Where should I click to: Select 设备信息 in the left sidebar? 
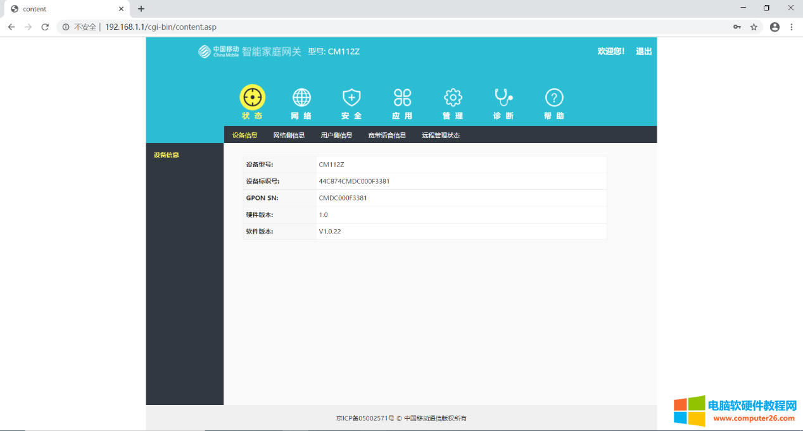(165, 154)
